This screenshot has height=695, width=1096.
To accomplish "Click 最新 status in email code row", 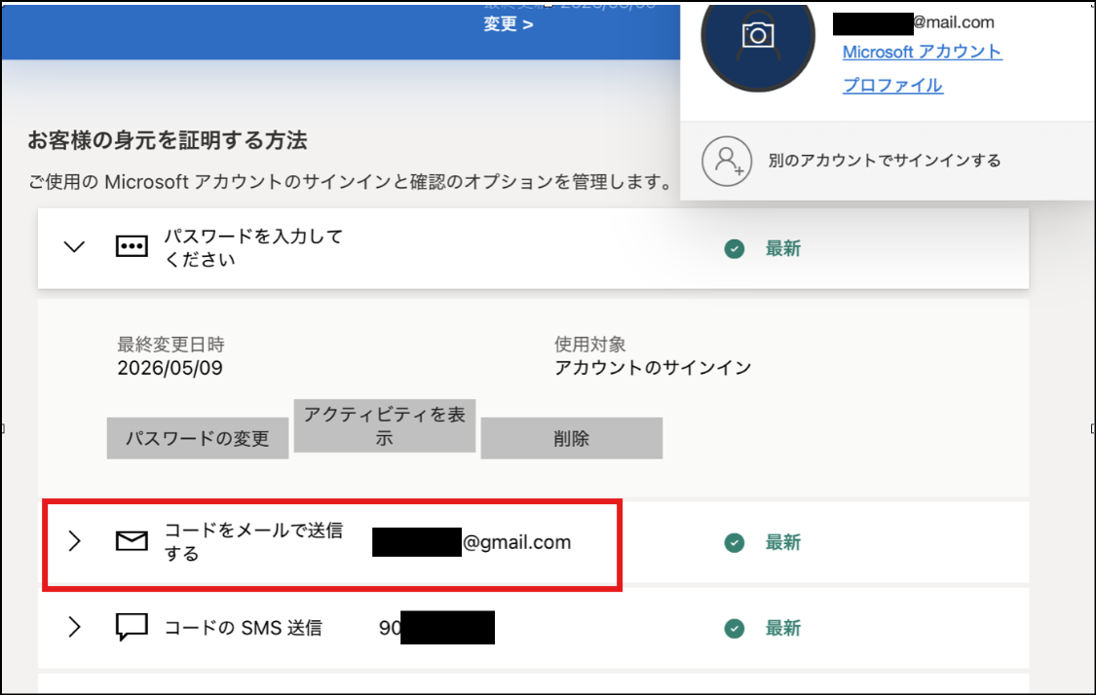I will (x=783, y=543).
